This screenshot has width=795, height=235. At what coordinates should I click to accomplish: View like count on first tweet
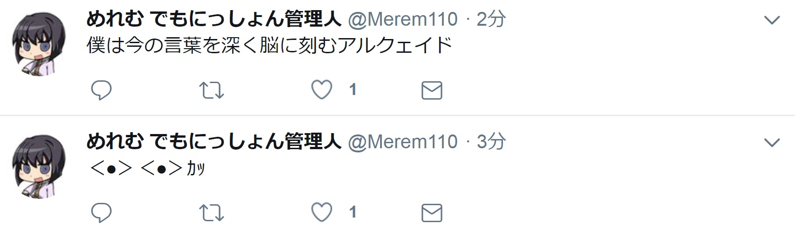pos(353,90)
